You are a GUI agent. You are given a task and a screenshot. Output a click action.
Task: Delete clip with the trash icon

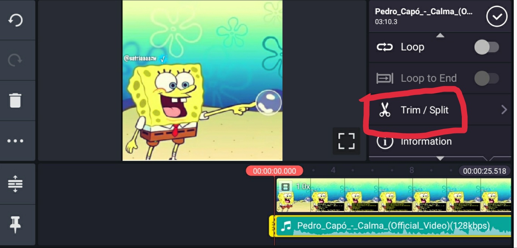click(15, 100)
